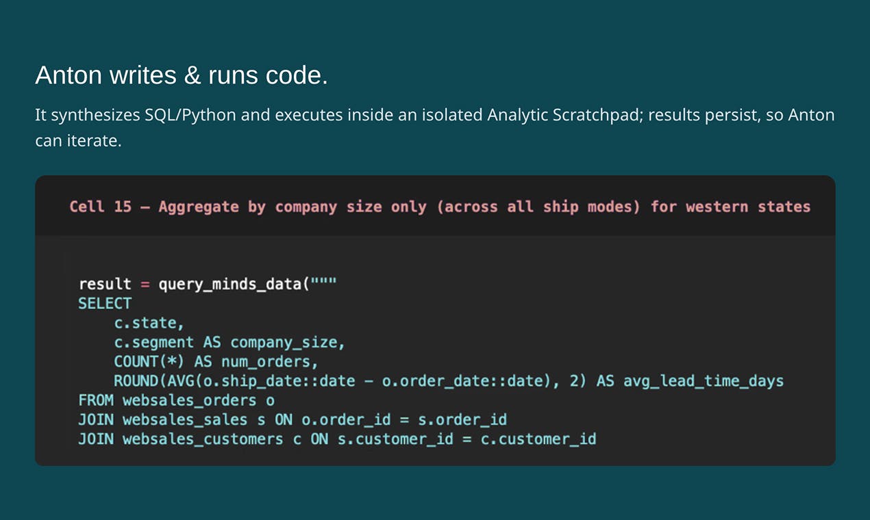Image resolution: width=870 pixels, height=520 pixels.
Task: Click the ROUND(AVG(...)) code line
Action: pyautogui.click(x=449, y=381)
